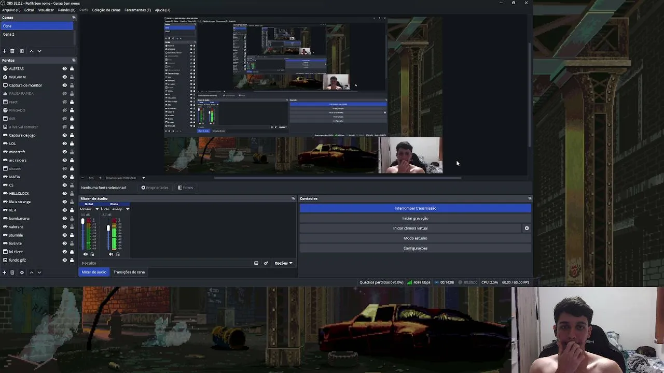The width and height of the screenshot is (664, 373).
Task: Open the Arquivo menu
Action: pos(11,10)
